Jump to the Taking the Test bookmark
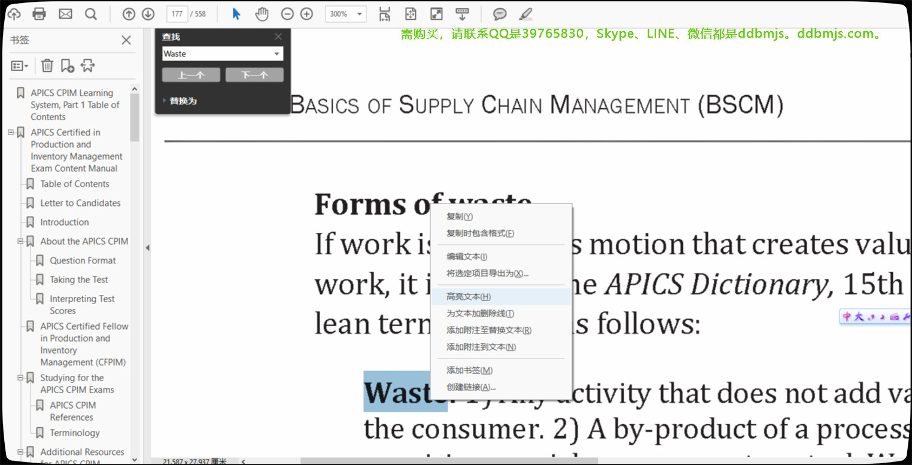Viewport: 912px width, 465px height. point(79,280)
